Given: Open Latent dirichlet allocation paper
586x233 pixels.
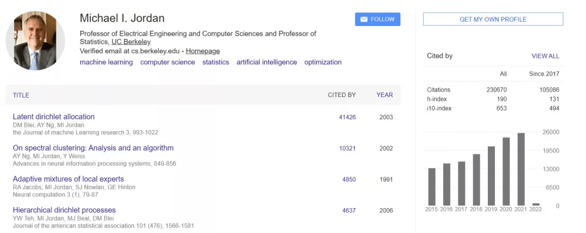Looking at the screenshot, I should coord(54,116).
